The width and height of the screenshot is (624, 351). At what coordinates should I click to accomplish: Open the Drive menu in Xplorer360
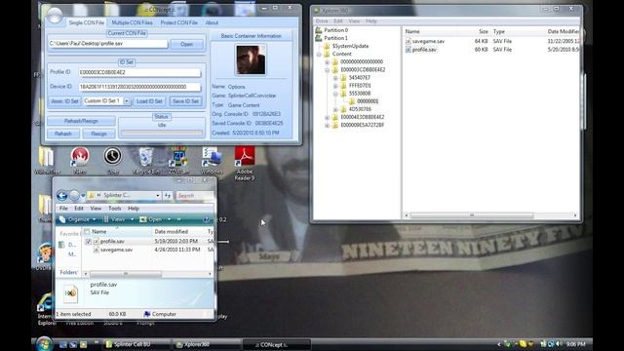click(322, 21)
